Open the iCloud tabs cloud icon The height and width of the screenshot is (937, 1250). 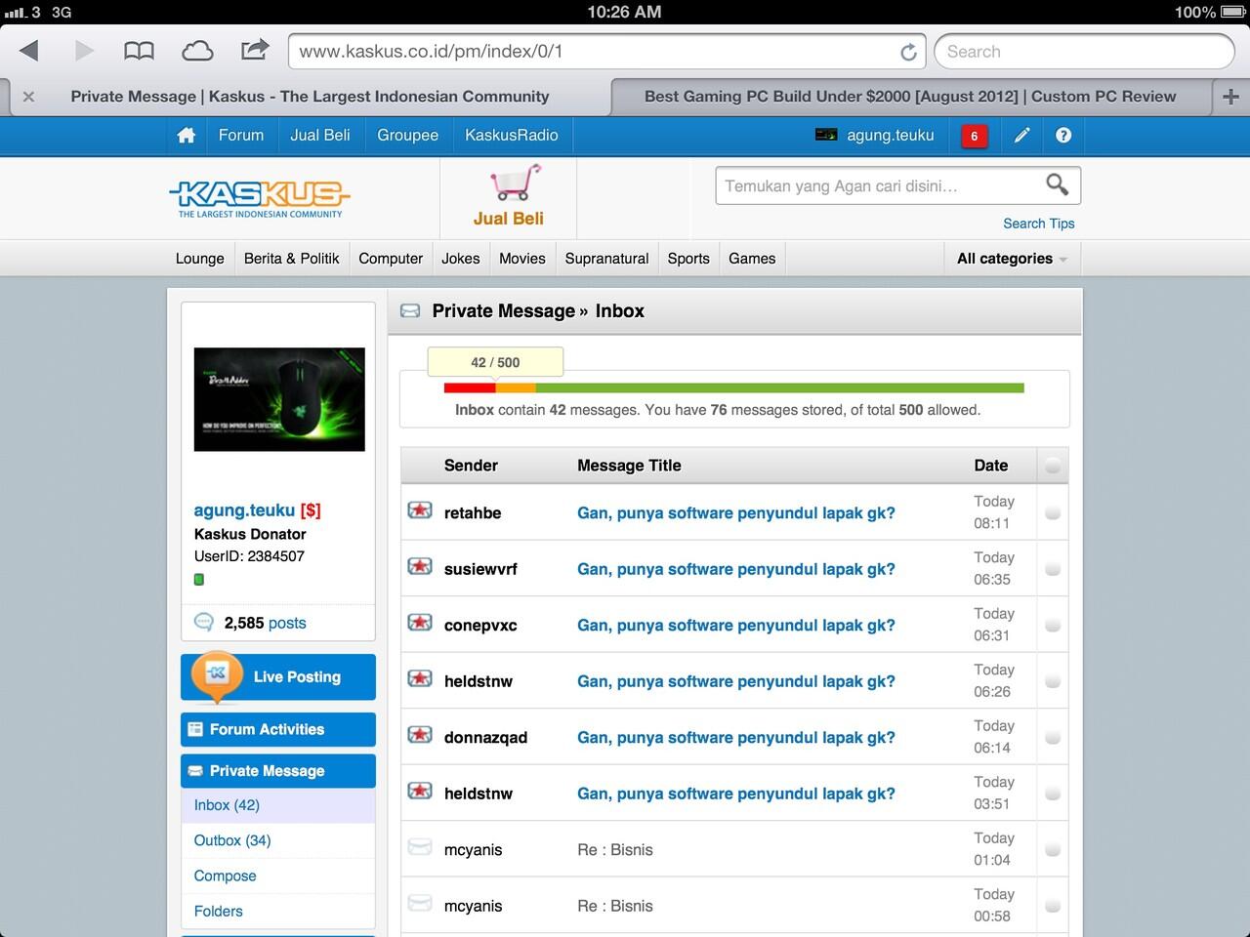click(x=197, y=51)
